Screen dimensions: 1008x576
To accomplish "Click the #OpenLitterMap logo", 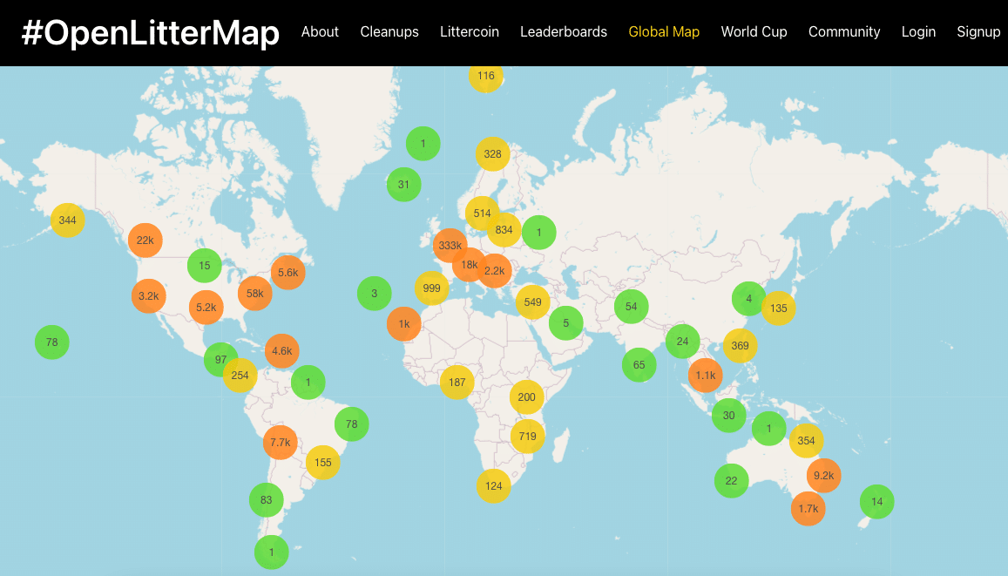I will pyautogui.click(x=151, y=32).
